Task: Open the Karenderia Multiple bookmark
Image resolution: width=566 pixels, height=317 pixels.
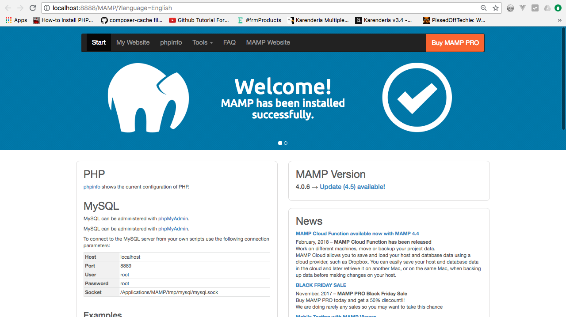Action: 318,20
